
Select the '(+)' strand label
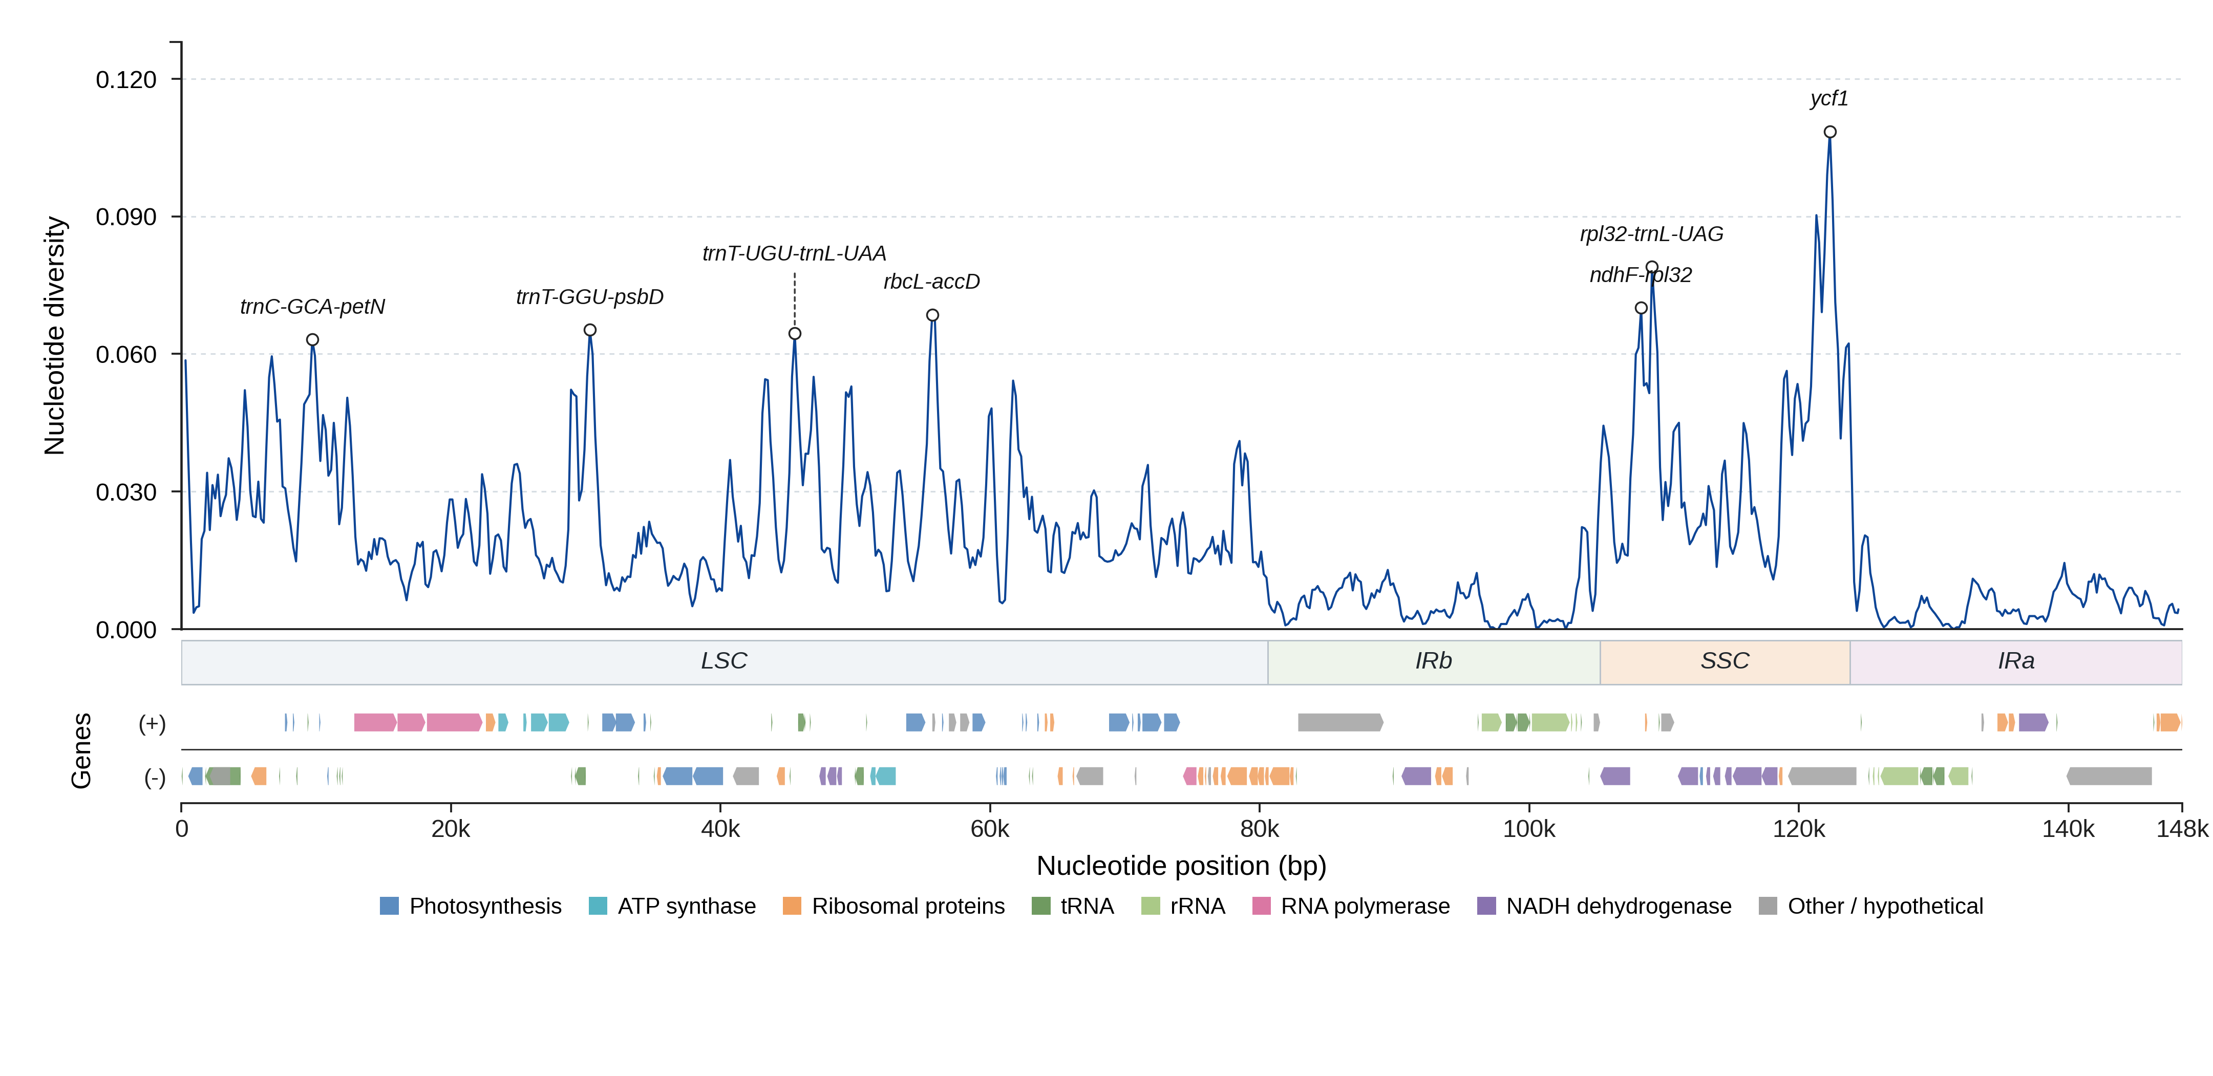coord(152,724)
